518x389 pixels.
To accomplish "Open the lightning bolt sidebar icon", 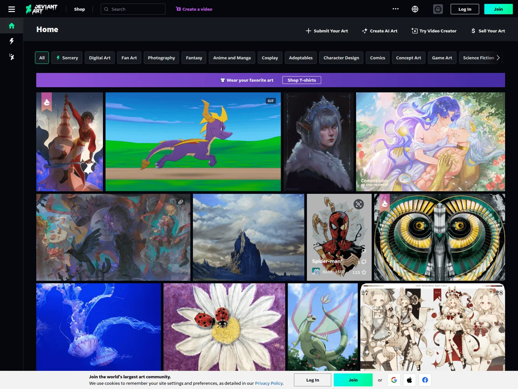I will 12,41.
